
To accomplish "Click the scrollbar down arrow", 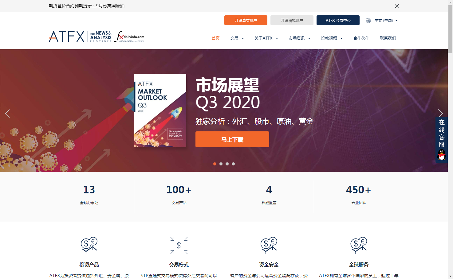I will tap(450, 276).
